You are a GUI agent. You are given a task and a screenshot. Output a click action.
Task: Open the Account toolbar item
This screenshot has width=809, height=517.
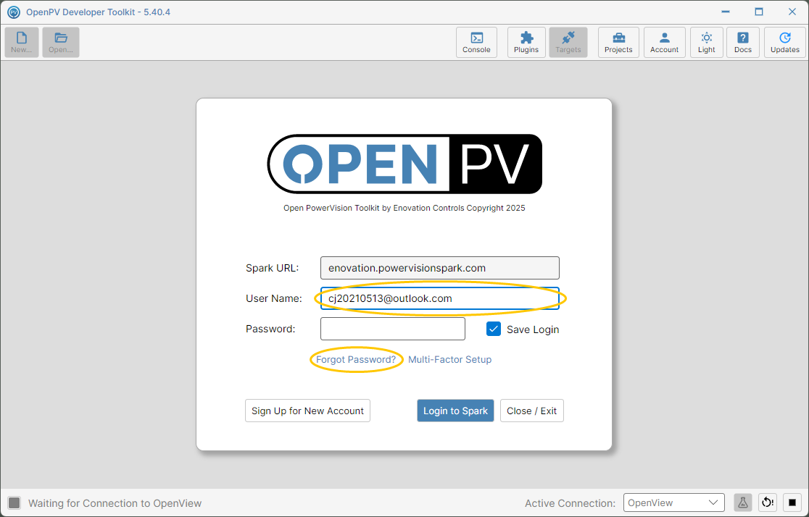[664, 42]
